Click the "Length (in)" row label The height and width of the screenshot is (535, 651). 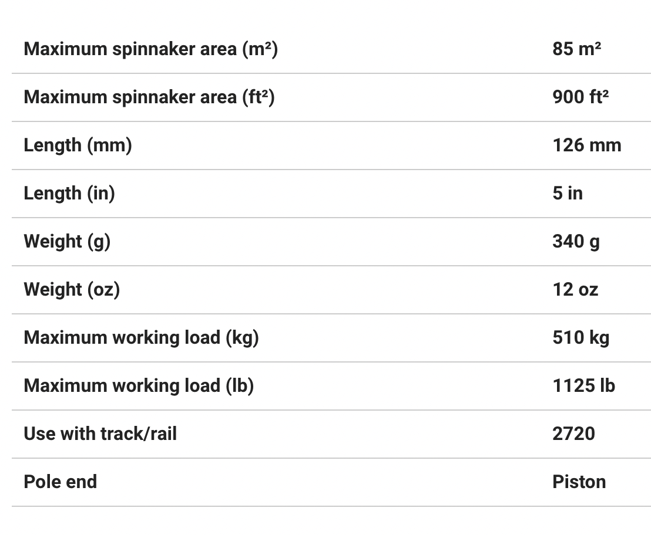point(69,193)
